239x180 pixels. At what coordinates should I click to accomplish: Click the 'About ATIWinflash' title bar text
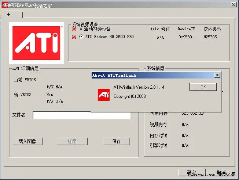pos(114,75)
